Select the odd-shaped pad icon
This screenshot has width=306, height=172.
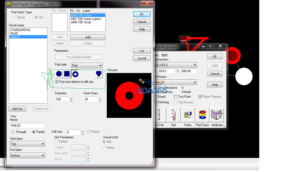pos(99,74)
